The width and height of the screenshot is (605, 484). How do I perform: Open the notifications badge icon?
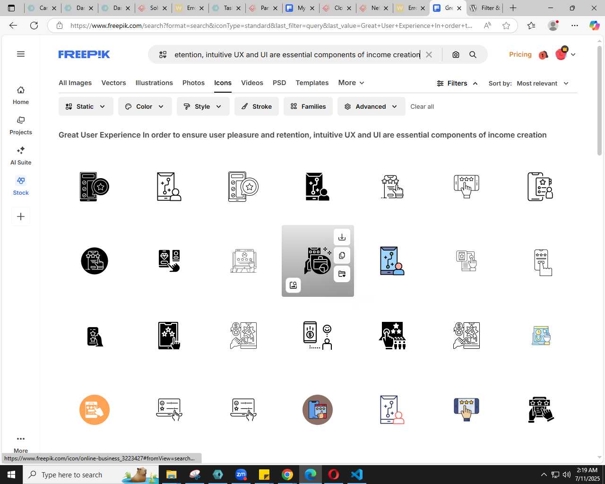tap(543, 55)
